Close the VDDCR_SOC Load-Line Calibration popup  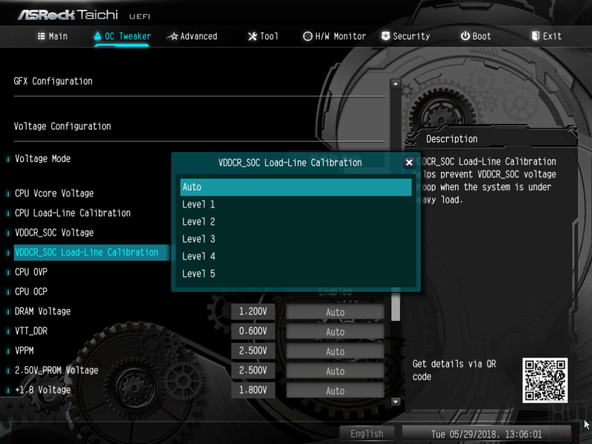(x=409, y=163)
